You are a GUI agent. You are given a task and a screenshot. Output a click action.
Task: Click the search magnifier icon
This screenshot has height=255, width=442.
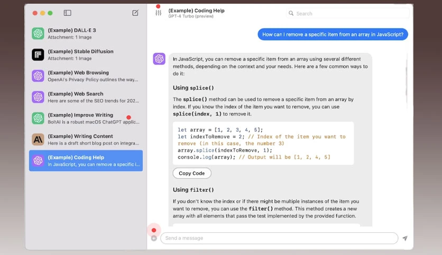(x=291, y=13)
